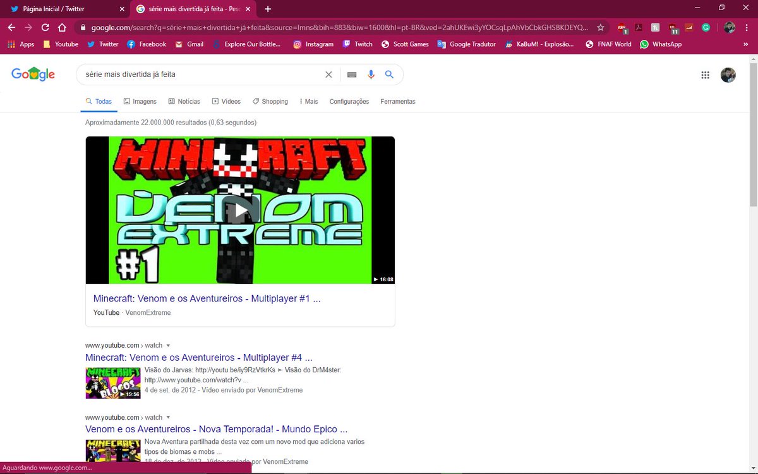Click the address bar URL
758x474 pixels.
tap(340, 27)
